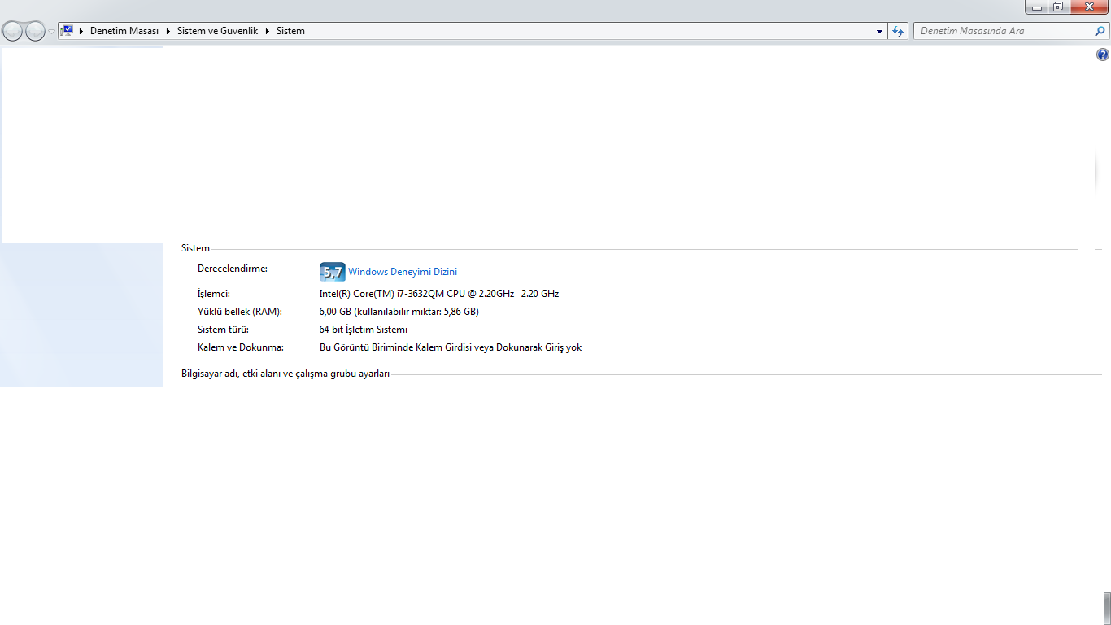
Task: Click the İşlemci label
Action: (x=214, y=294)
